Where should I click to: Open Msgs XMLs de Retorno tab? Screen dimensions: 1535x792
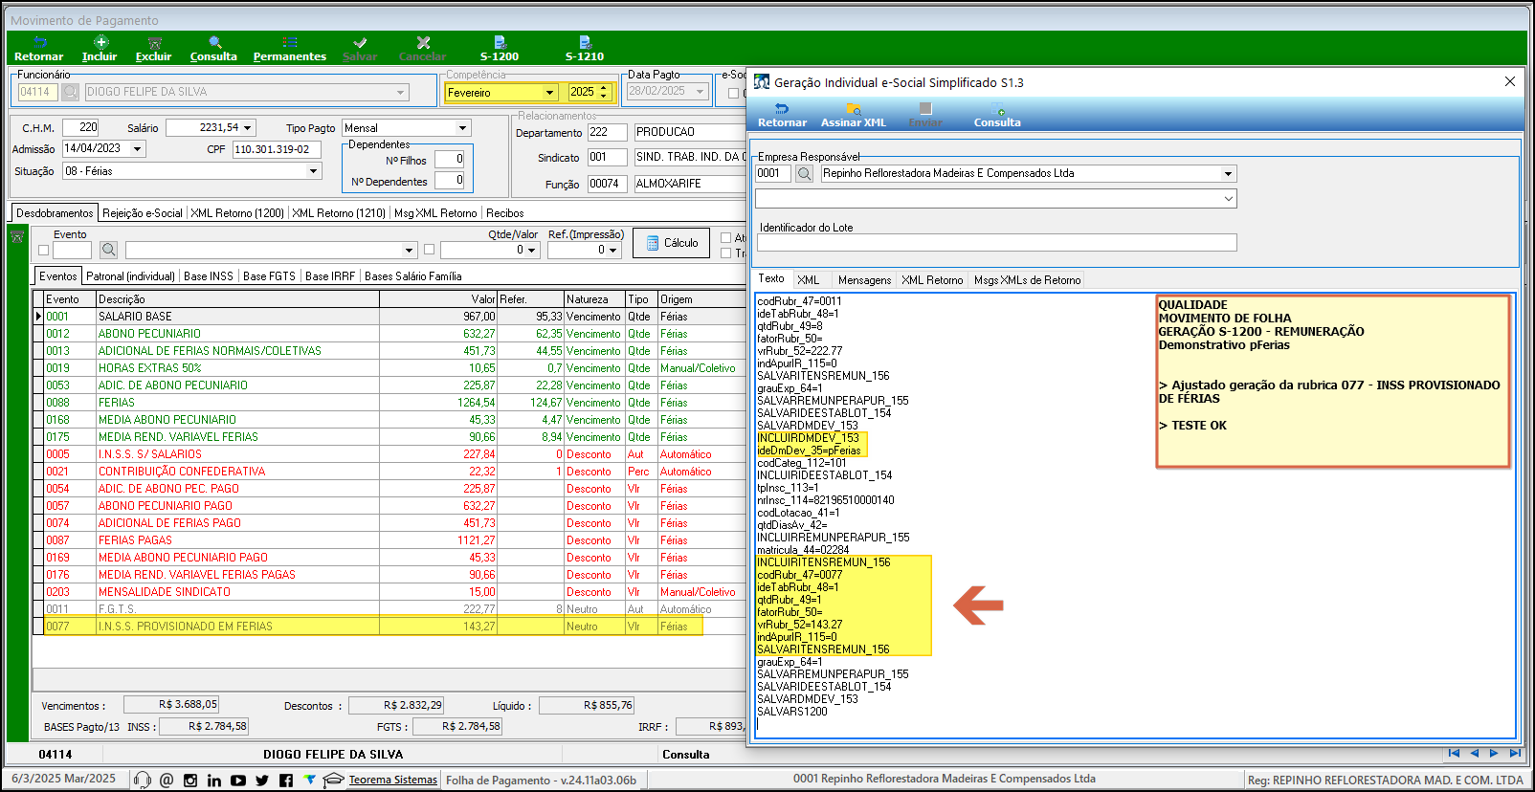point(1027,280)
